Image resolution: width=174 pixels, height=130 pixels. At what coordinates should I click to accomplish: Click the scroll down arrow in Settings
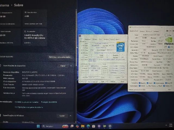[x=76, y=122]
